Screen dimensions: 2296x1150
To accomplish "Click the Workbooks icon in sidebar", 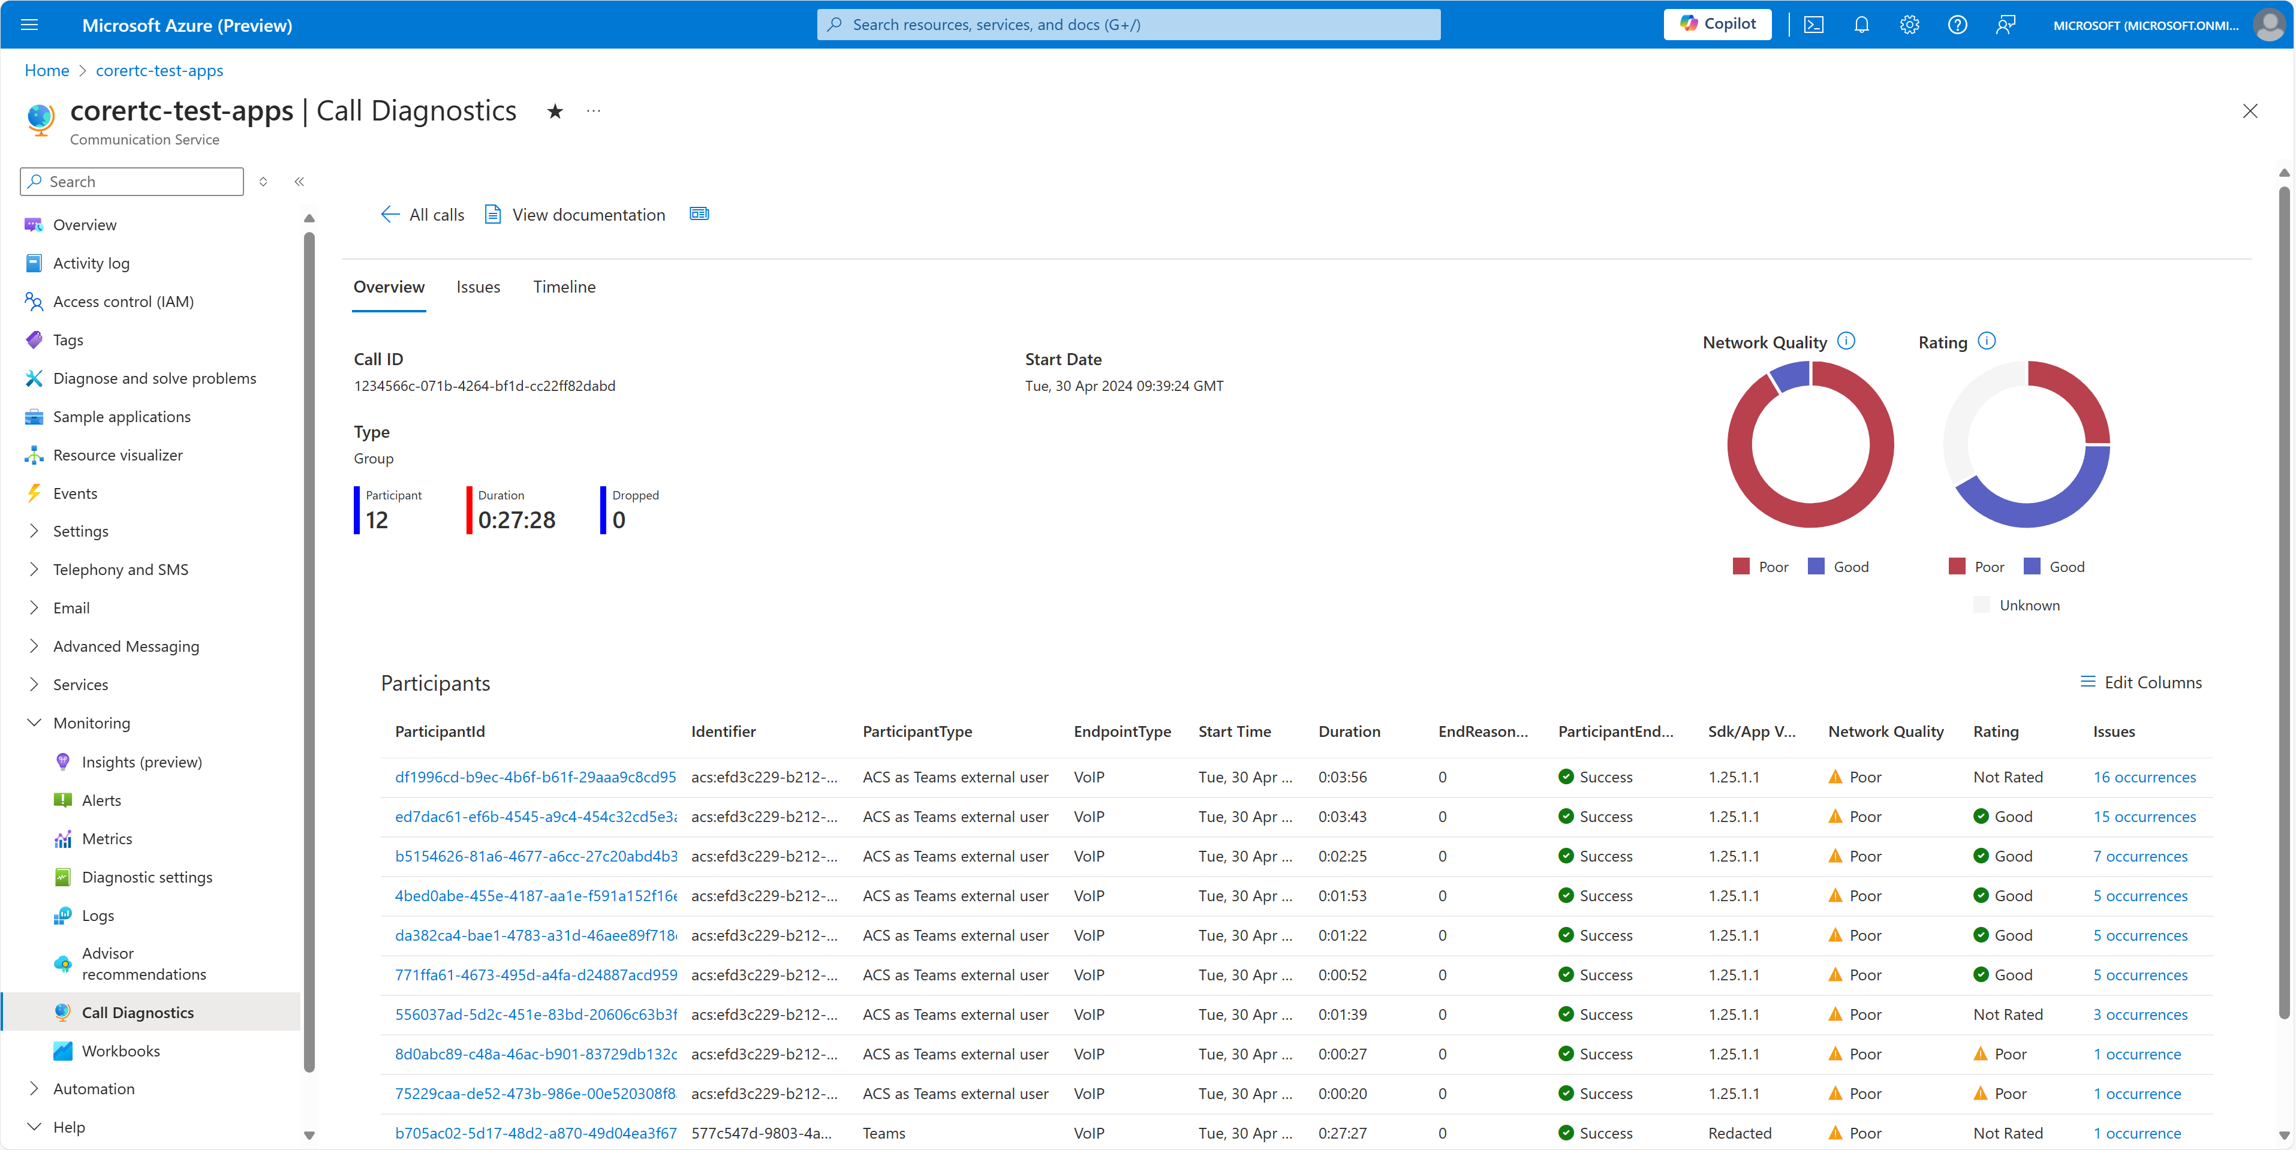I will pos(62,1050).
